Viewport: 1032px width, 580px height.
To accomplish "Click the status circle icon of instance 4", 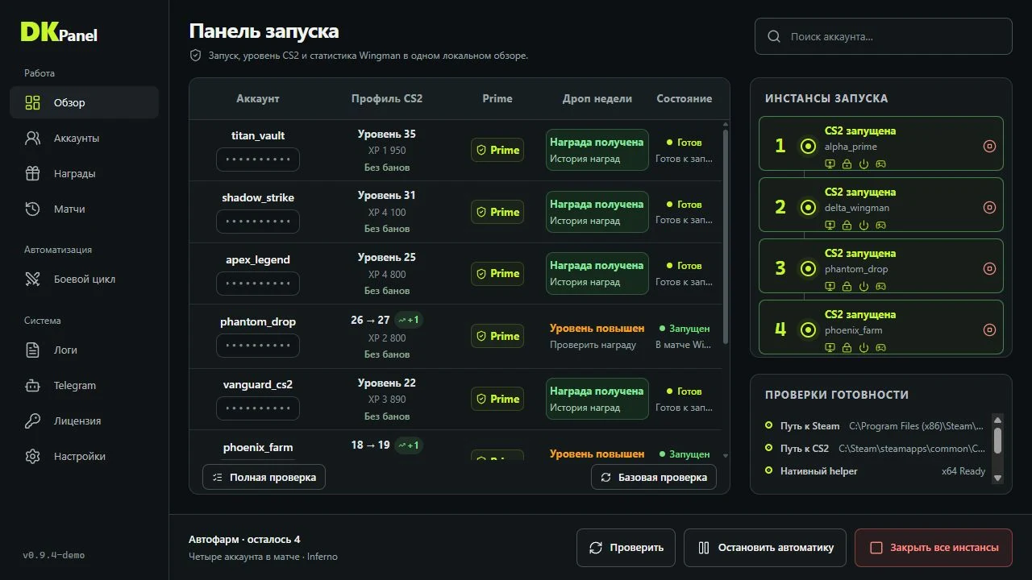I will point(808,329).
